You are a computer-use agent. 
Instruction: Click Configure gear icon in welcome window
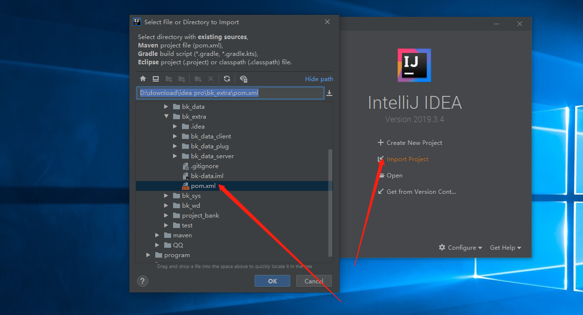(442, 247)
